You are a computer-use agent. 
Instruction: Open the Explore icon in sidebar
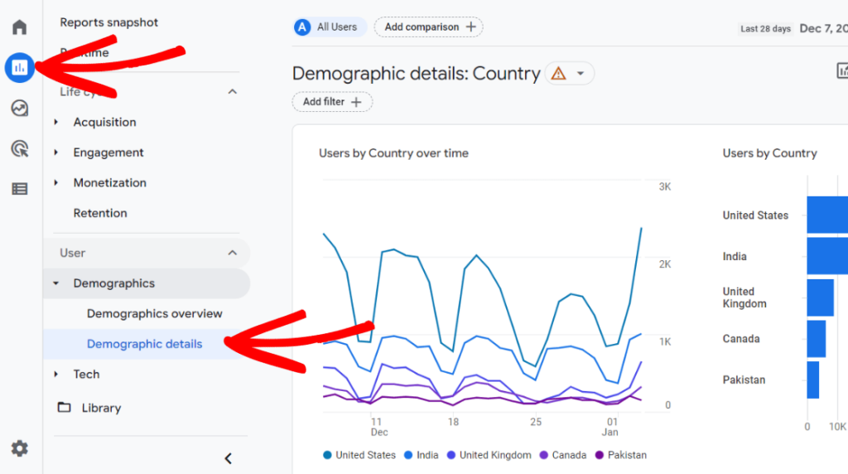tap(19, 108)
